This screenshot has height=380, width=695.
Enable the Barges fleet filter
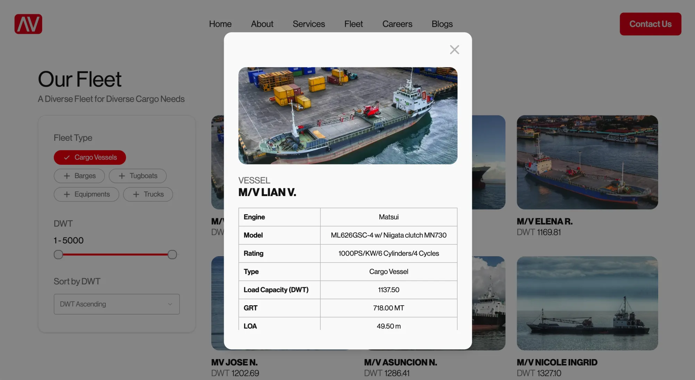[79, 176]
